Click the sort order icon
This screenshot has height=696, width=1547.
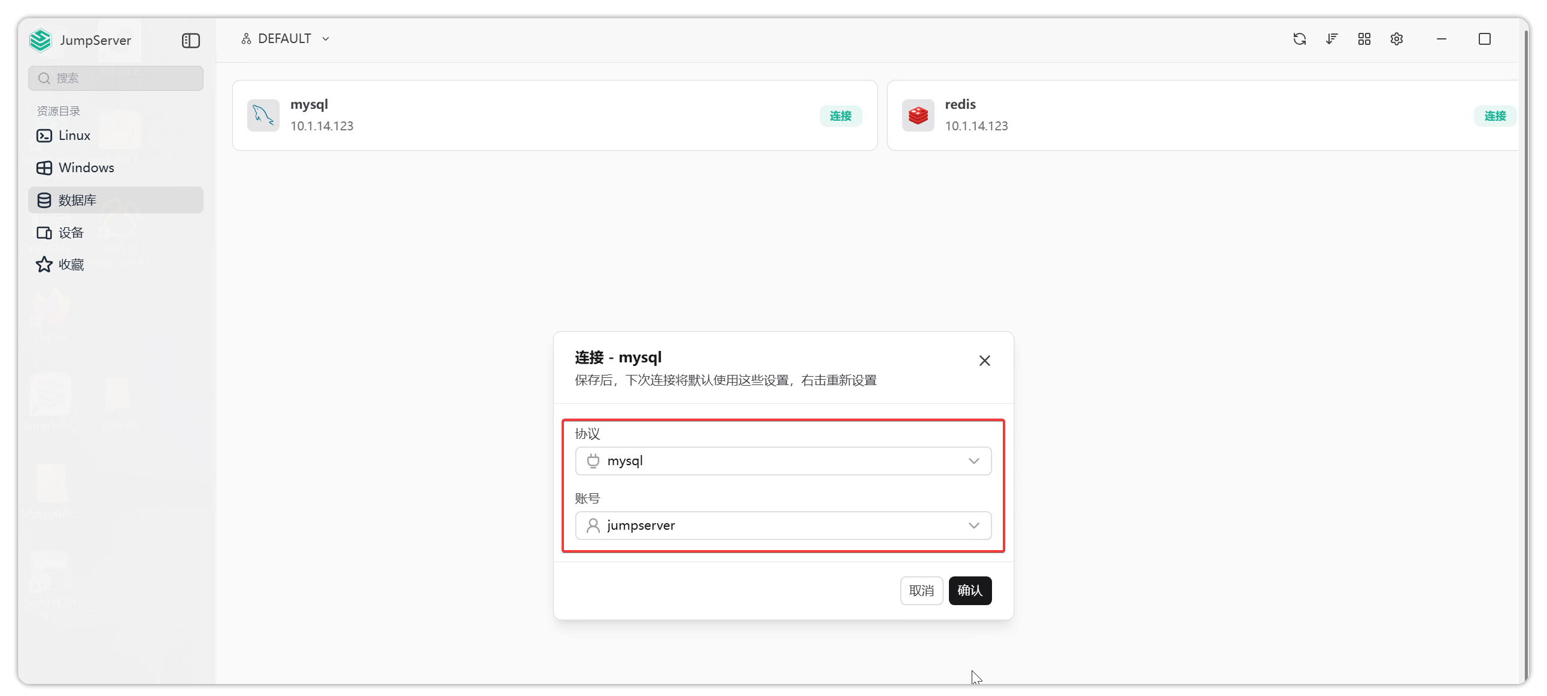pos(1331,39)
